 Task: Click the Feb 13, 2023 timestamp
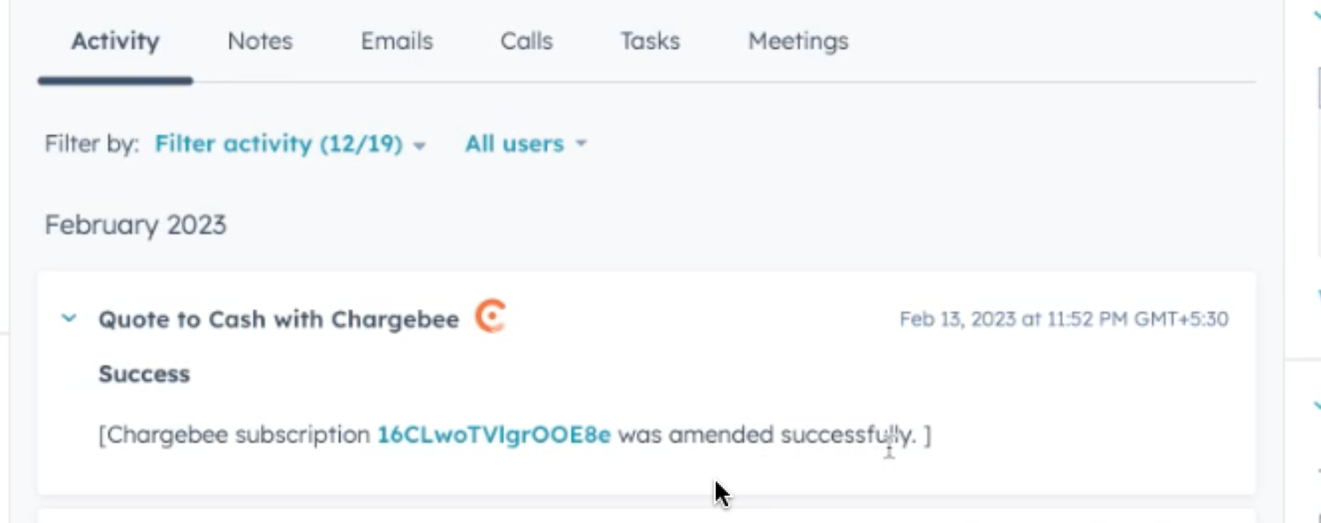click(1063, 319)
